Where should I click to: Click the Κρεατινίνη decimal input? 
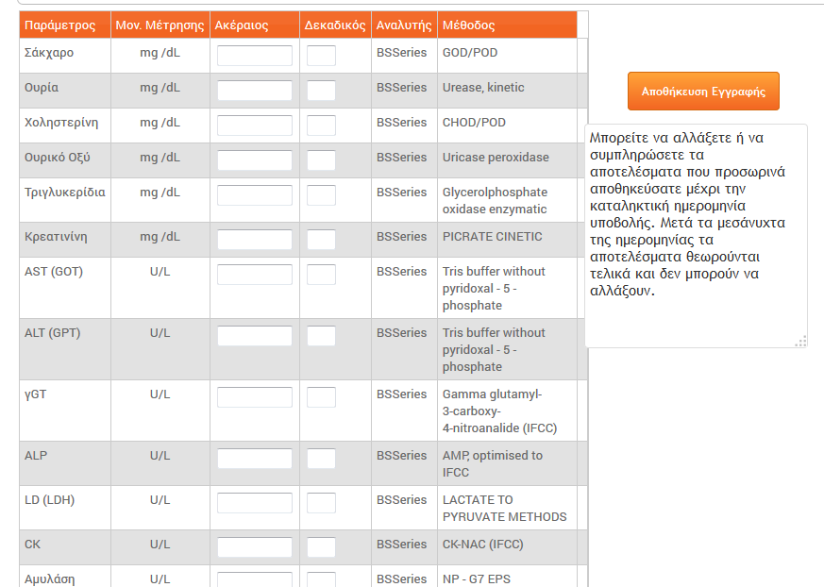click(321, 240)
